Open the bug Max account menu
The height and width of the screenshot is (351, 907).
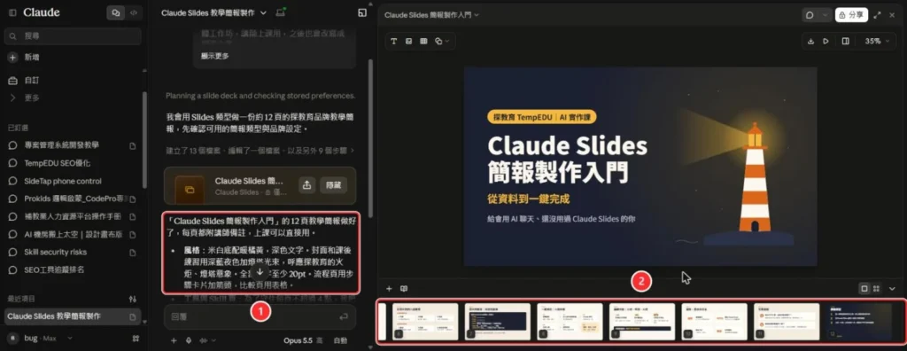point(41,338)
